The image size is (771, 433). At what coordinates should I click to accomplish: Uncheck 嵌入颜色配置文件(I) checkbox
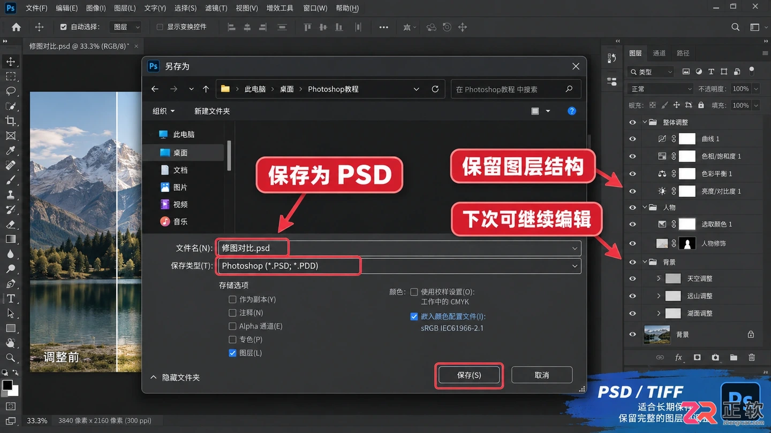[414, 316]
